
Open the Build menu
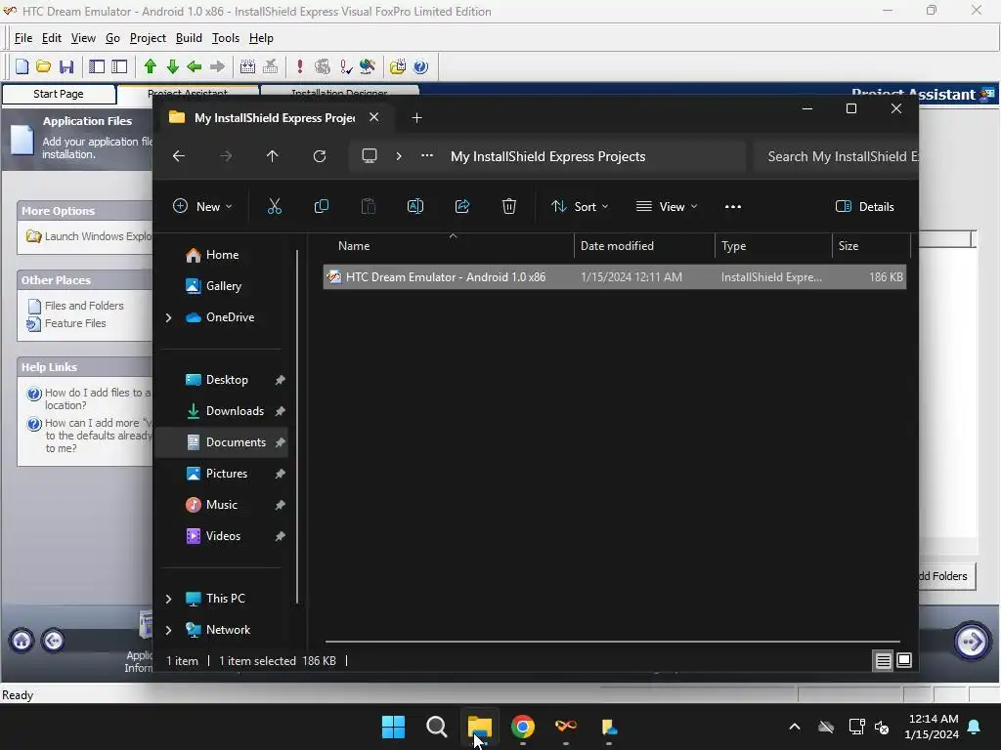[x=189, y=38]
